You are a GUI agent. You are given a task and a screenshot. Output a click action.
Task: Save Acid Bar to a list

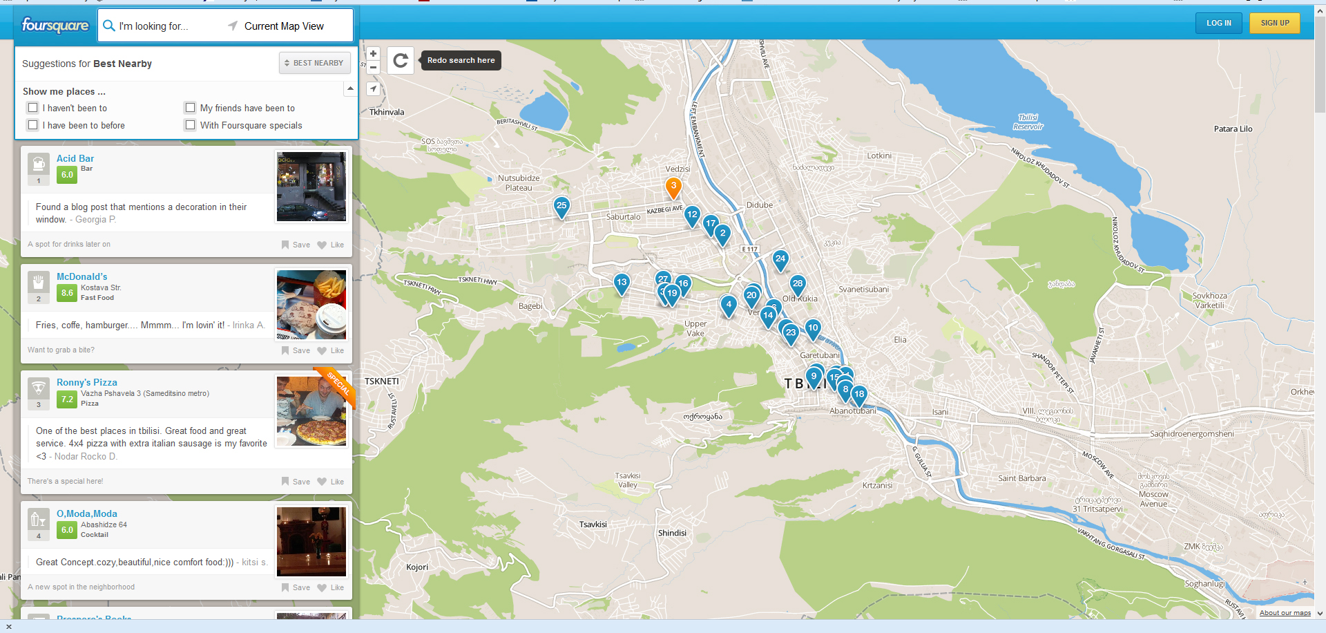point(296,245)
